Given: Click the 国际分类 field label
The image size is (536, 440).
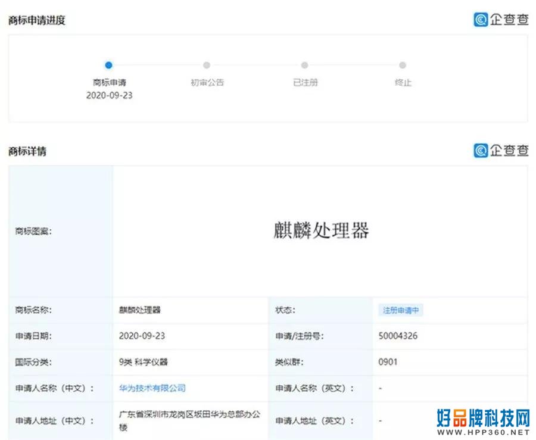Looking at the screenshot, I should click(33, 362).
